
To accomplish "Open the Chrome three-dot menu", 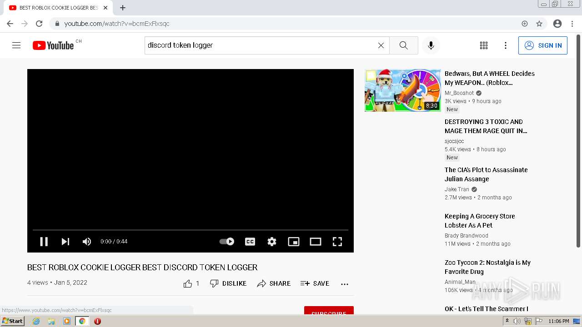I will (572, 24).
